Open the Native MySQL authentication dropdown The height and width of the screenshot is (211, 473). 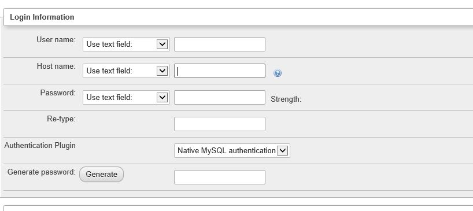232,150
